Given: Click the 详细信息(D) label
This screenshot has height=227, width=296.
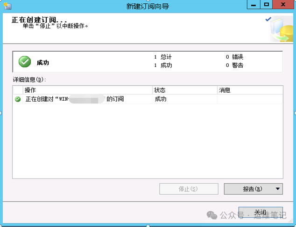Looking at the screenshot, I should [29, 80].
